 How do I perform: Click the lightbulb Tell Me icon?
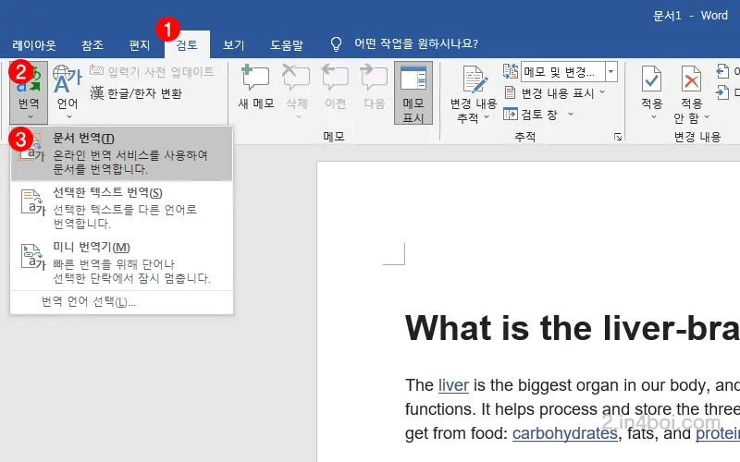point(336,44)
